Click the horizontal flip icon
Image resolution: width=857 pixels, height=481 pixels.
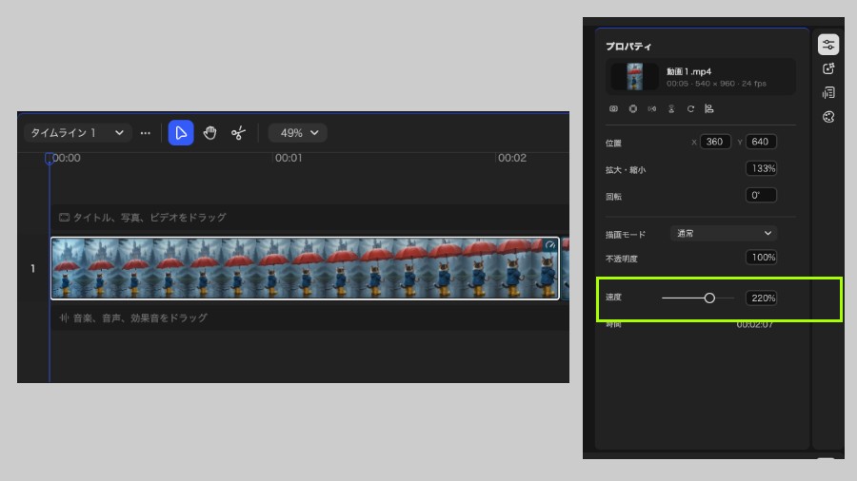[x=652, y=109]
